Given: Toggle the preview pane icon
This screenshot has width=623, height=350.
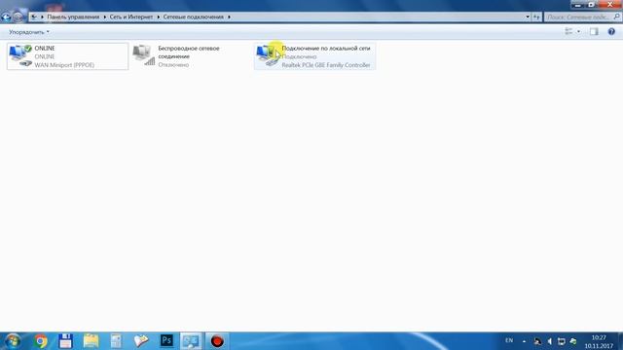Looking at the screenshot, I should coord(594,32).
